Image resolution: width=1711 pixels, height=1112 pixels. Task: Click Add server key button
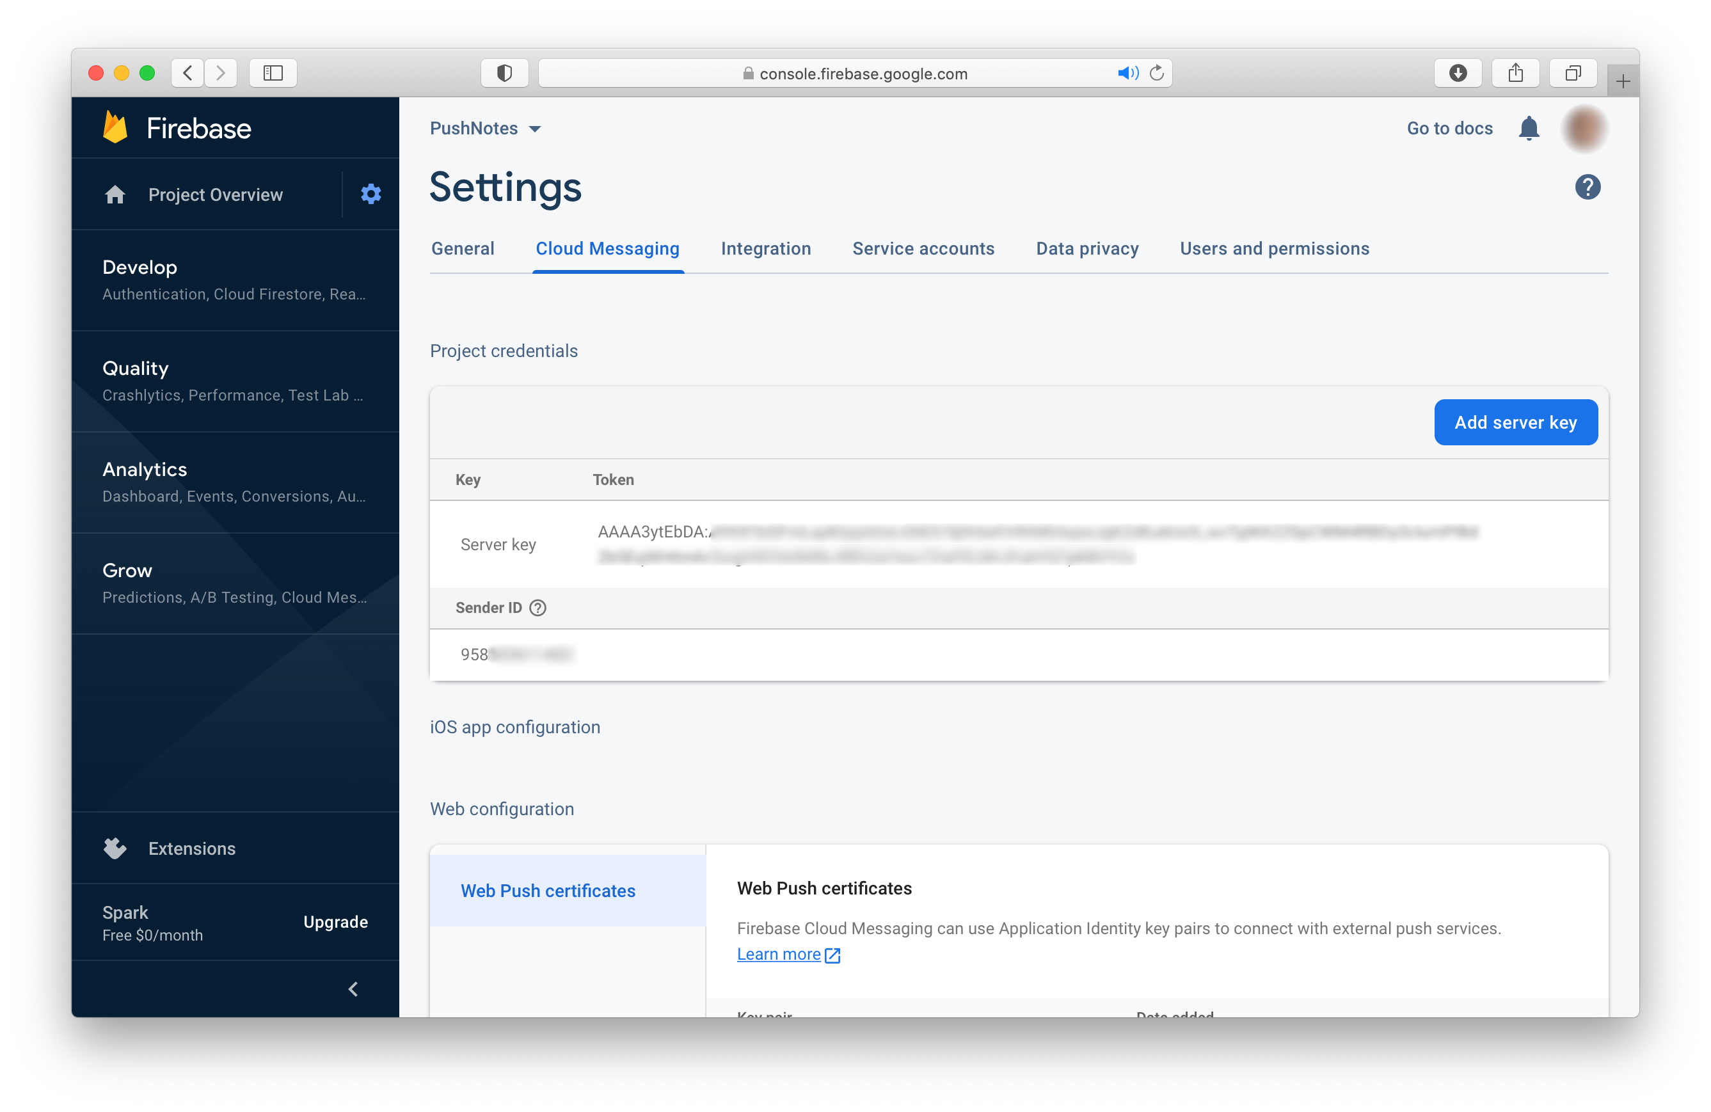(1515, 423)
